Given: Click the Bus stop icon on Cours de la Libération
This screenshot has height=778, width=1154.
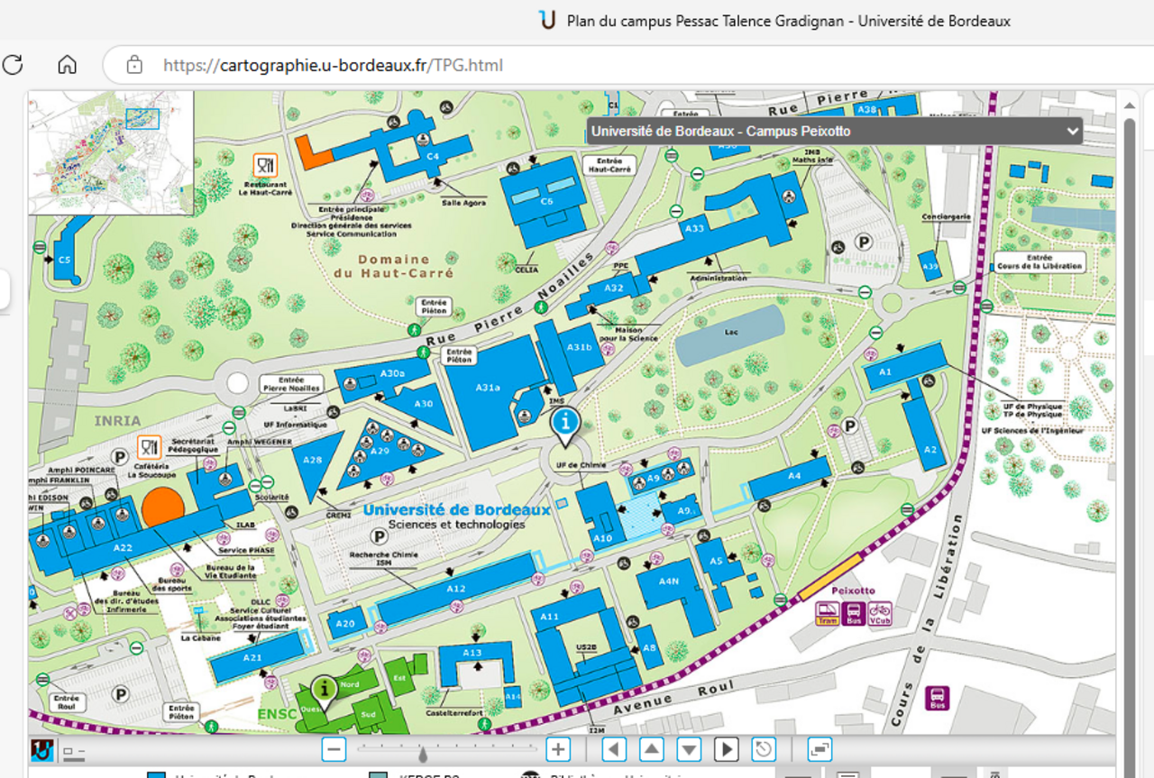Looking at the screenshot, I should pos(938,698).
